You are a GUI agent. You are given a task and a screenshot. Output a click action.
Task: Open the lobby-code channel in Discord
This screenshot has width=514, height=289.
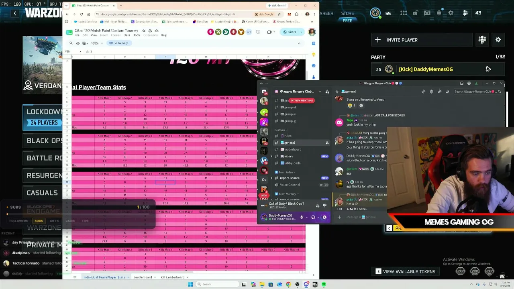[292, 163]
